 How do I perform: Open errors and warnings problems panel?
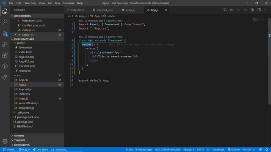(x=24, y=149)
